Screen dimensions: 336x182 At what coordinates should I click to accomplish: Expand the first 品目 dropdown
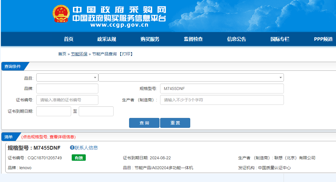[x=67, y=77]
